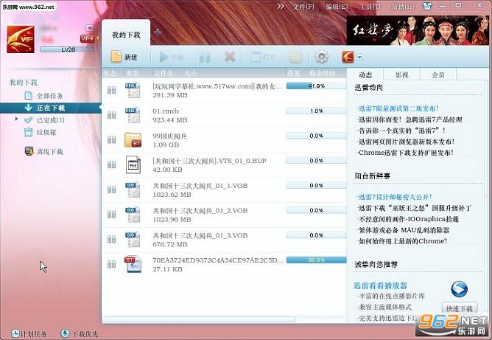The image size is (492, 340).
Task: Sort by 进度 column header
Action: [x=293, y=73]
